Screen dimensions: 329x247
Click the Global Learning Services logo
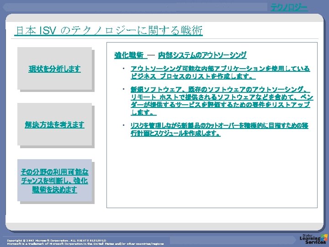(x=313, y=239)
